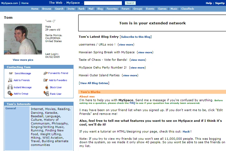Click the Instant Message icon
The width and height of the screenshot is (226, 151).
click(10, 87)
